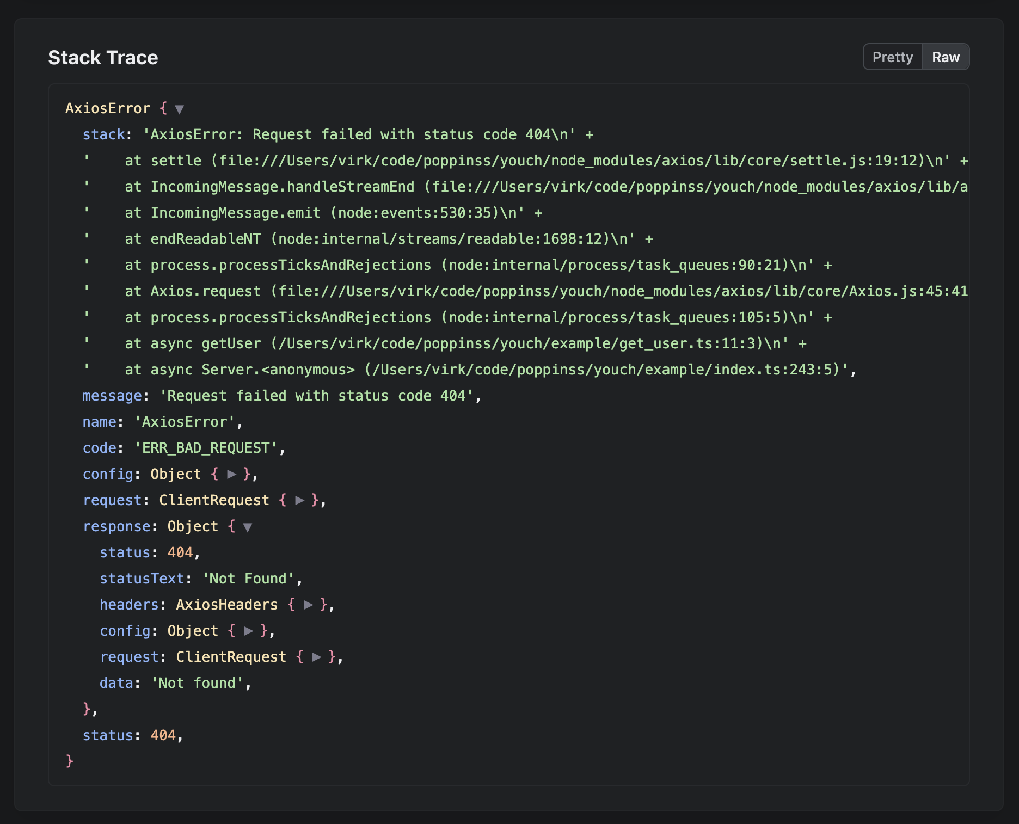Image resolution: width=1019 pixels, height=824 pixels.
Task: Click the task_queues:105:5 stack line
Action: click(x=457, y=317)
